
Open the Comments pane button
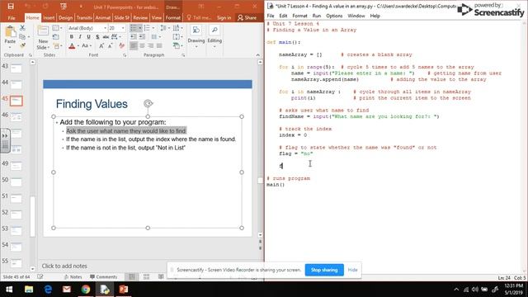tap(104, 277)
